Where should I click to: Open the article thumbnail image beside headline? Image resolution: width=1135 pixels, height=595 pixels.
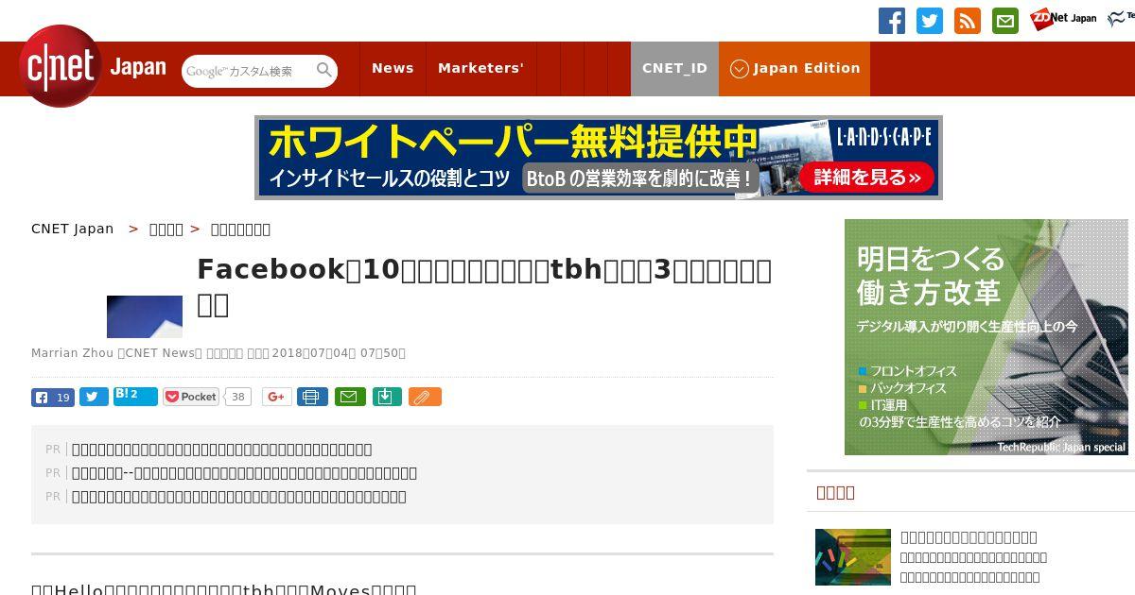(145, 316)
